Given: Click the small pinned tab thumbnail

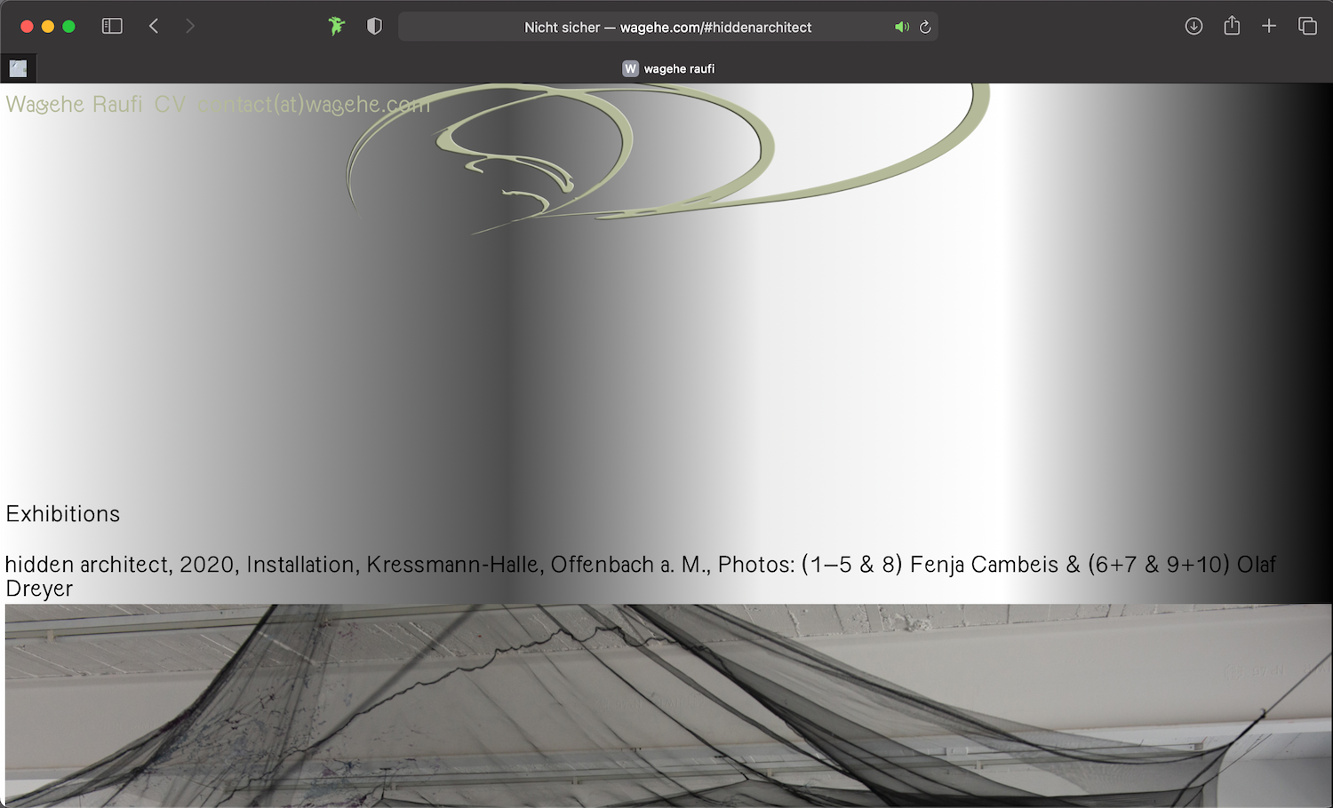Looking at the screenshot, I should (18, 67).
